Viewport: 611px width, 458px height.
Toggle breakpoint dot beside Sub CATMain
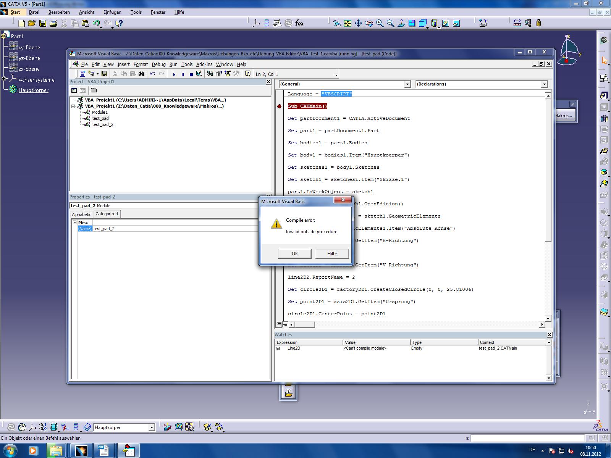click(279, 106)
